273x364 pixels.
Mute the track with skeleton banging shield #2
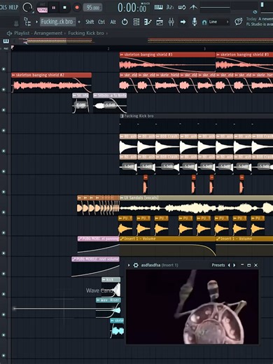coord(3,90)
